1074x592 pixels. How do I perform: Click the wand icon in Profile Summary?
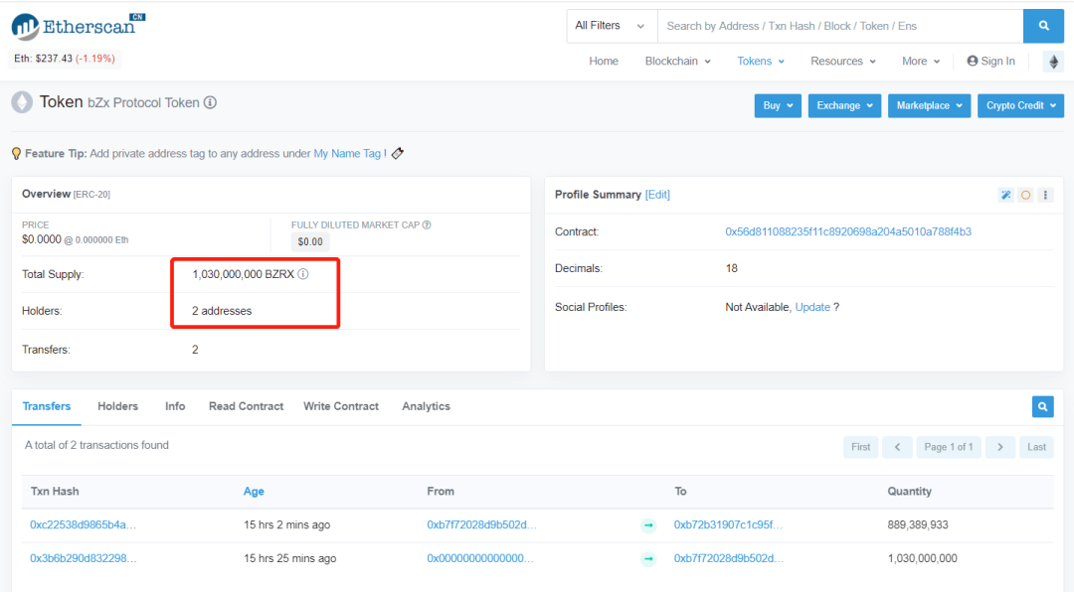(x=1005, y=195)
